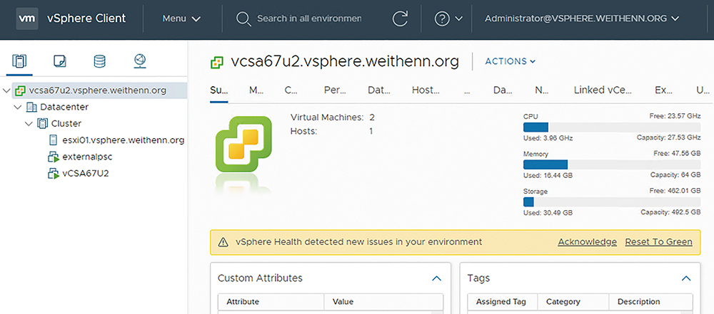Collapse the Cluster tree node
The image size is (714, 314).
(x=29, y=124)
